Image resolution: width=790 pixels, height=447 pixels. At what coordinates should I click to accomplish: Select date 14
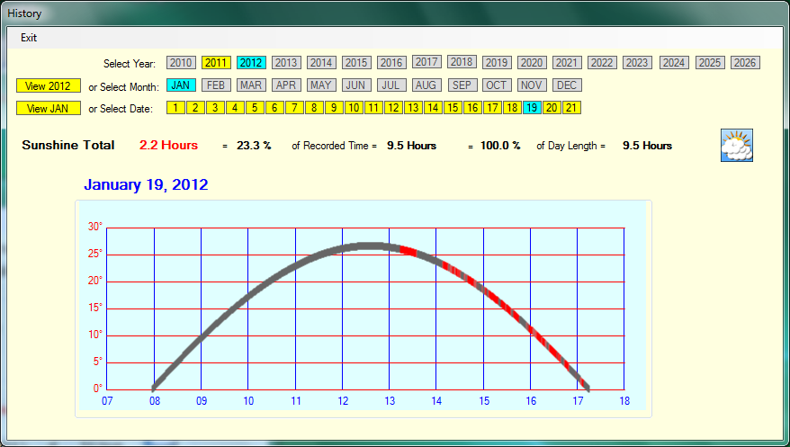pyautogui.click(x=434, y=108)
